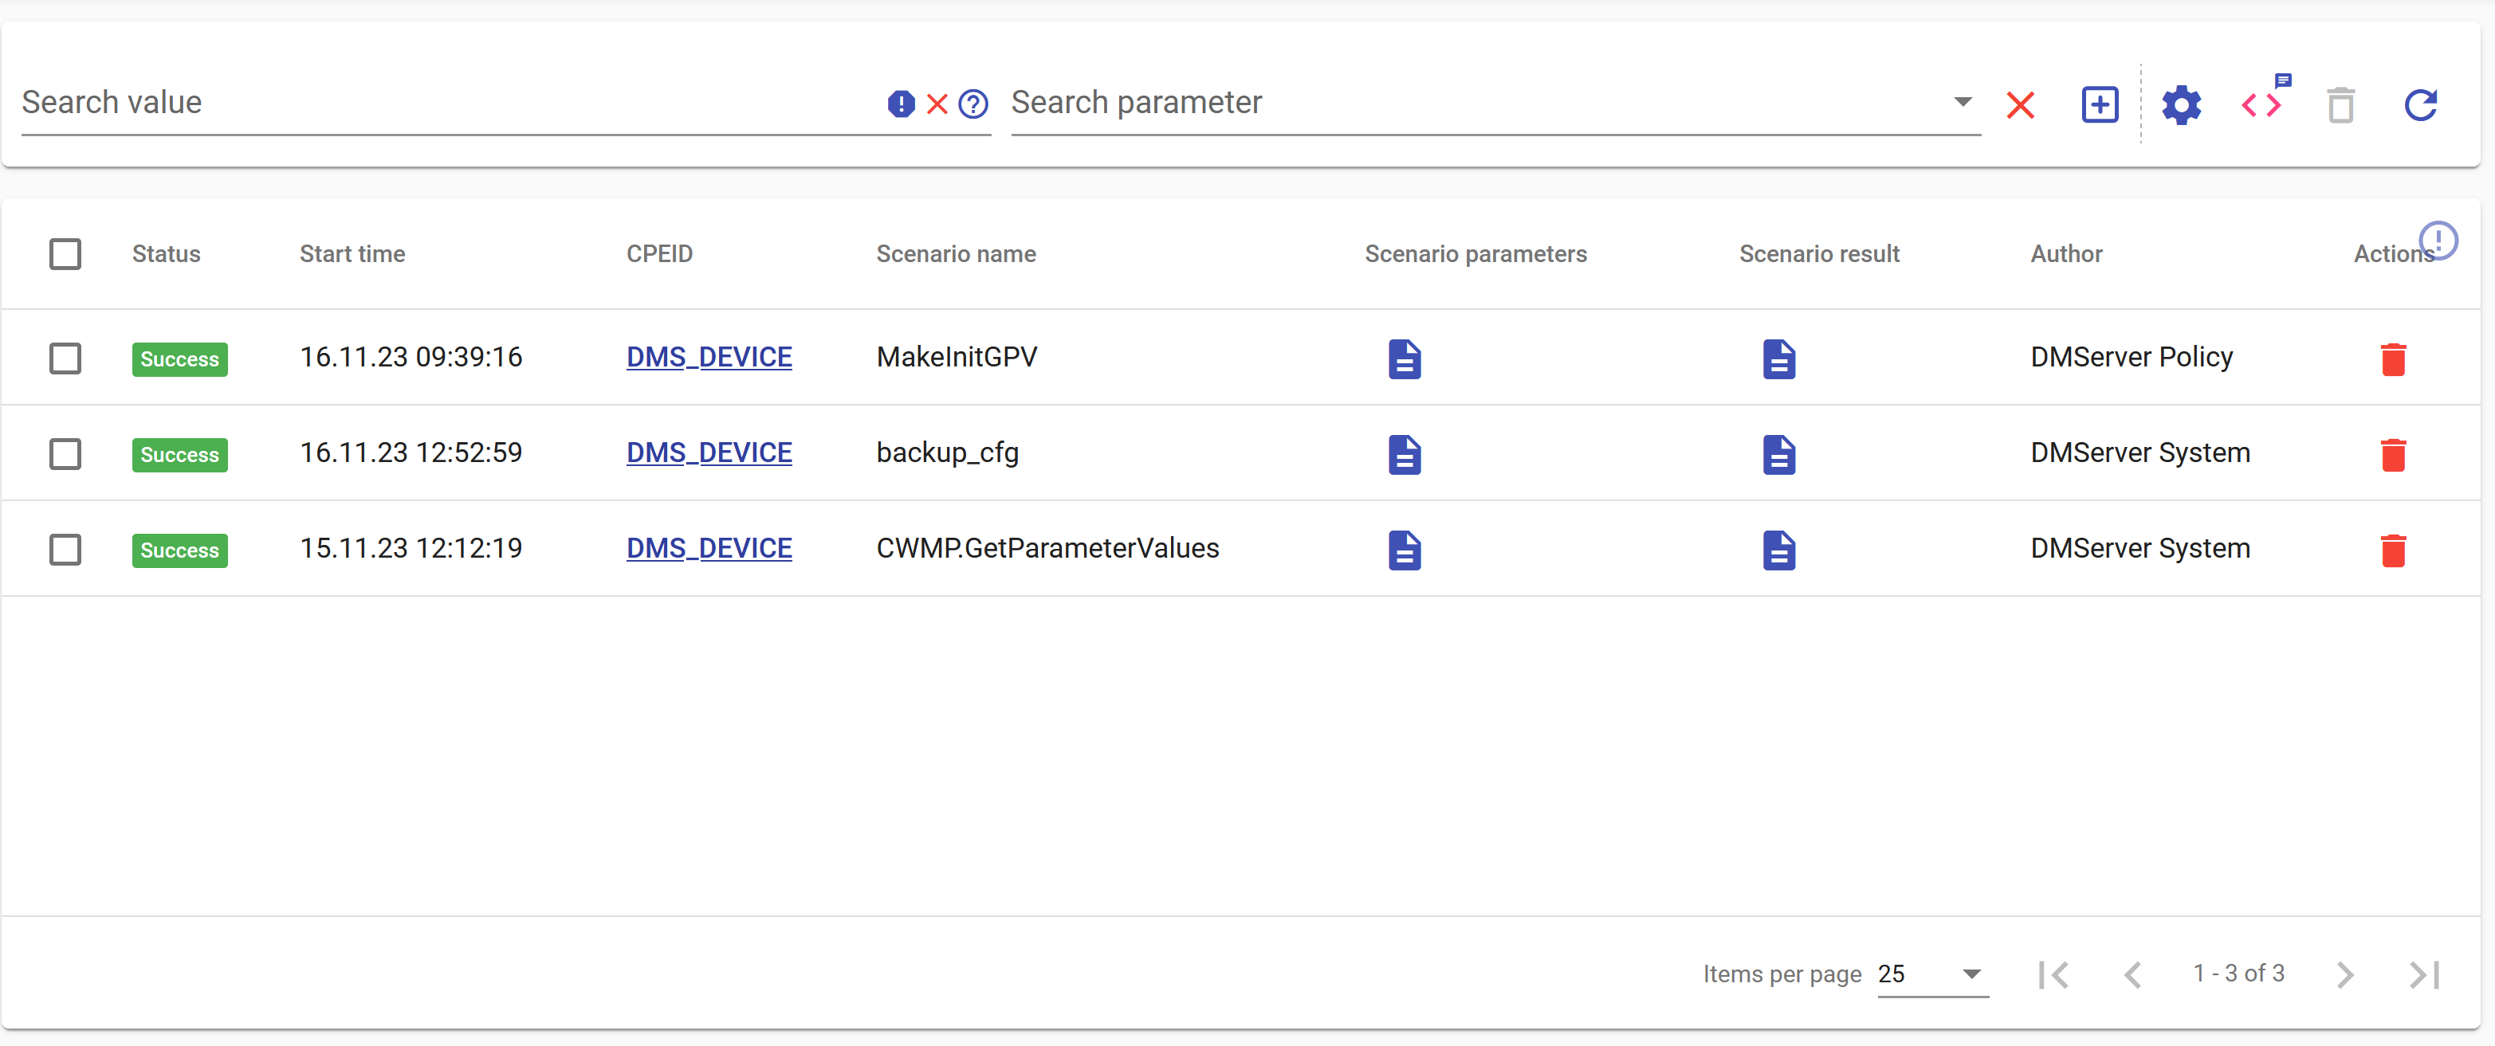This screenshot has height=1046, width=2495.
Task: Open DMS_DEVICE link in the MakeInitGPV row
Action: (708, 357)
